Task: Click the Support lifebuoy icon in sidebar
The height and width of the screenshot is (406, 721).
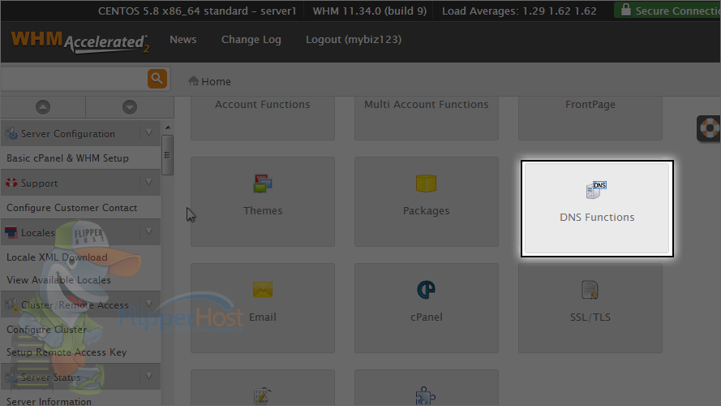Action: point(11,183)
